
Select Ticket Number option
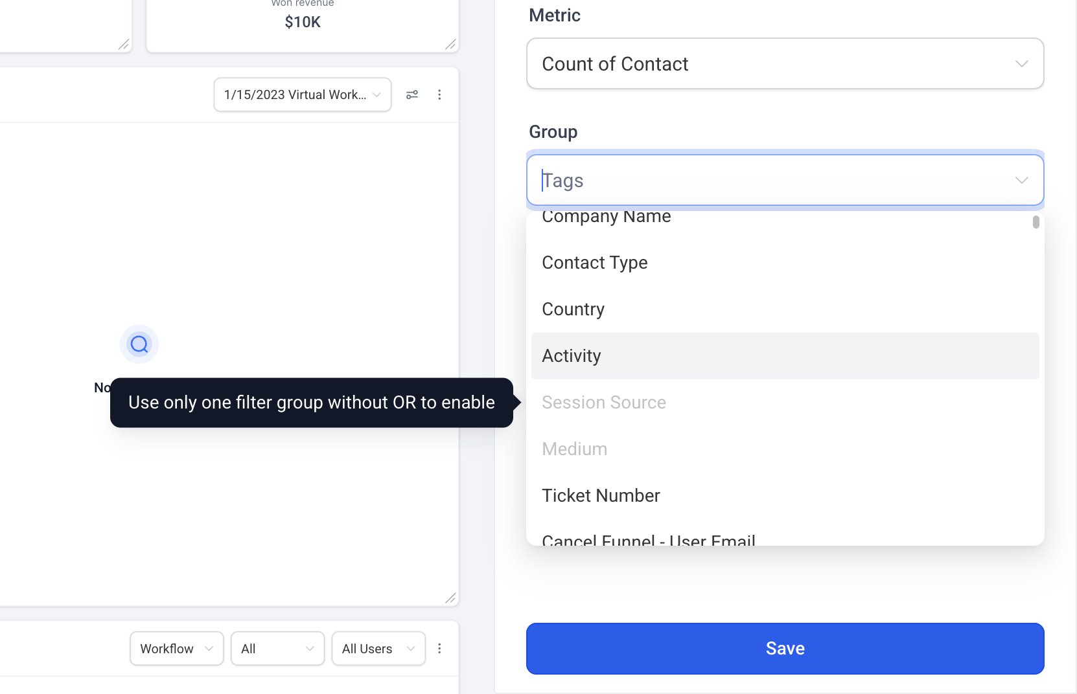tap(785, 496)
